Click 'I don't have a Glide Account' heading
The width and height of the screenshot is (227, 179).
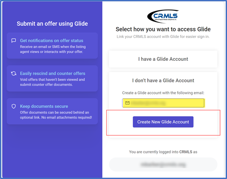coord(163,80)
